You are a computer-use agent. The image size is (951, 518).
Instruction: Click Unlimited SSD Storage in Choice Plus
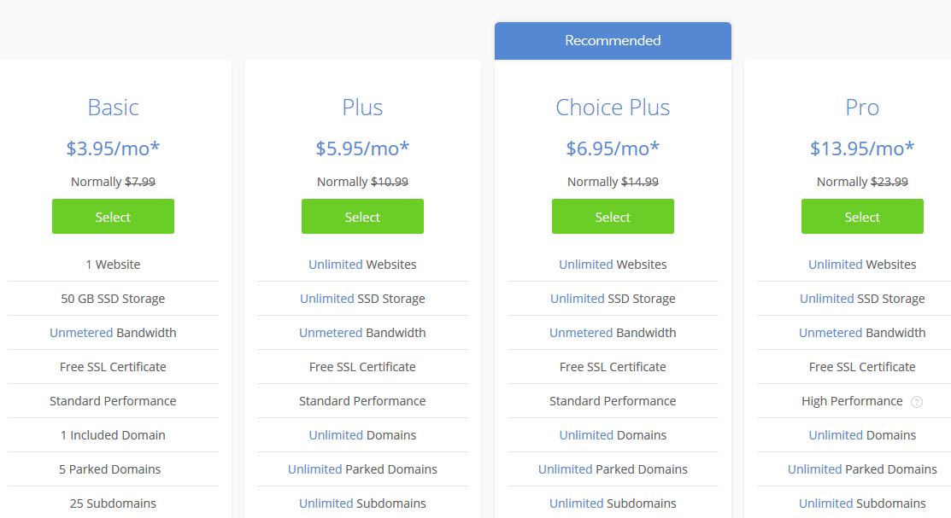click(613, 299)
